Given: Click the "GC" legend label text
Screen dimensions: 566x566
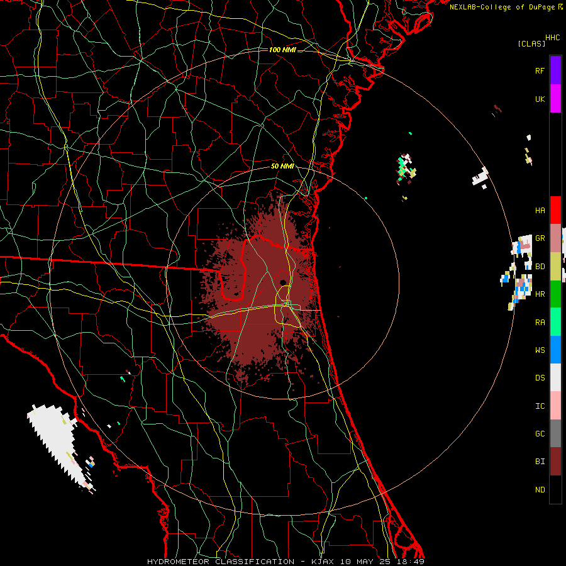Looking at the screenshot, I should click(x=540, y=434).
